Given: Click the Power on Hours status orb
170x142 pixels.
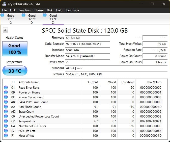Looking at the screenshot, I should pos(6,92).
